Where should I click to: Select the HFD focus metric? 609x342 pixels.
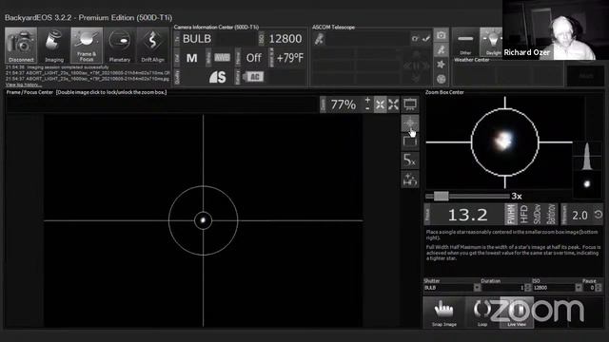[x=523, y=214]
